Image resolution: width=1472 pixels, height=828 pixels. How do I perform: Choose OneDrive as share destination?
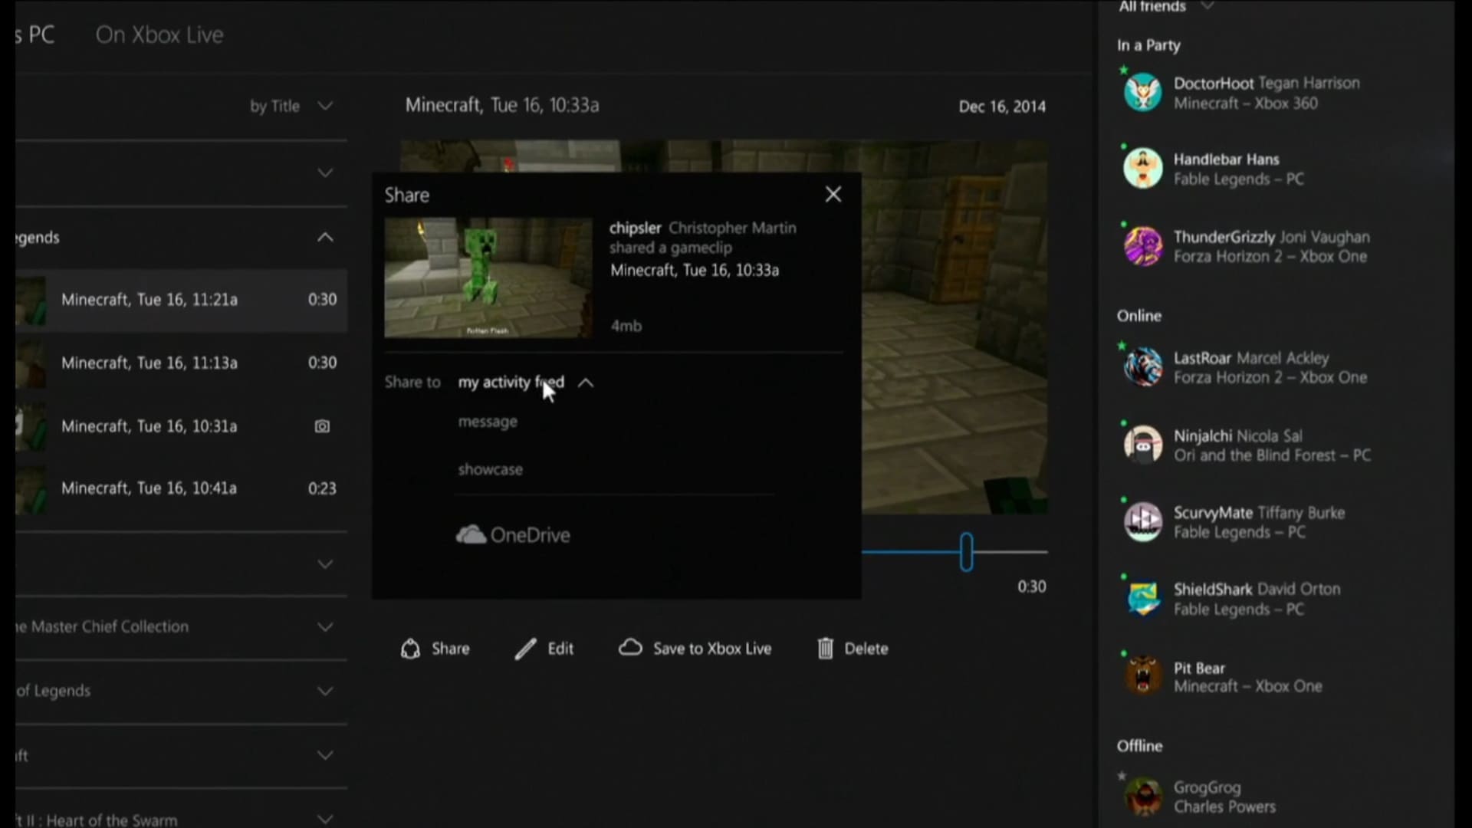tap(513, 534)
